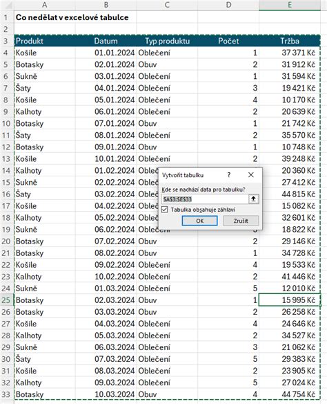
Task: Click the help question mark in dialog
Action: coord(228,175)
